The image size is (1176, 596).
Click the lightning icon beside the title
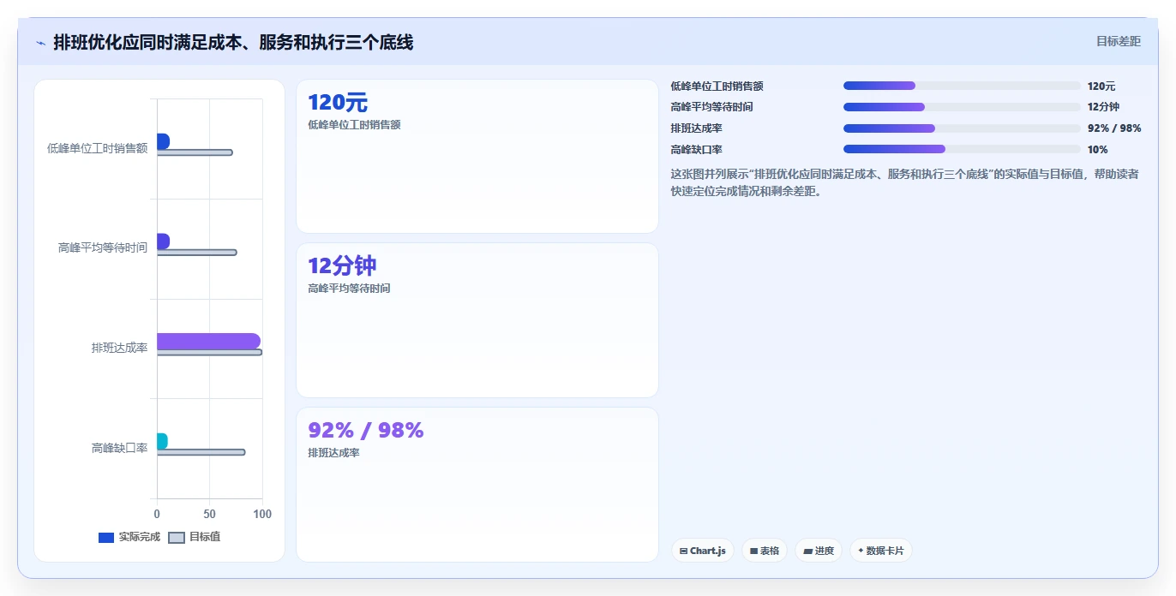tap(41, 43)
